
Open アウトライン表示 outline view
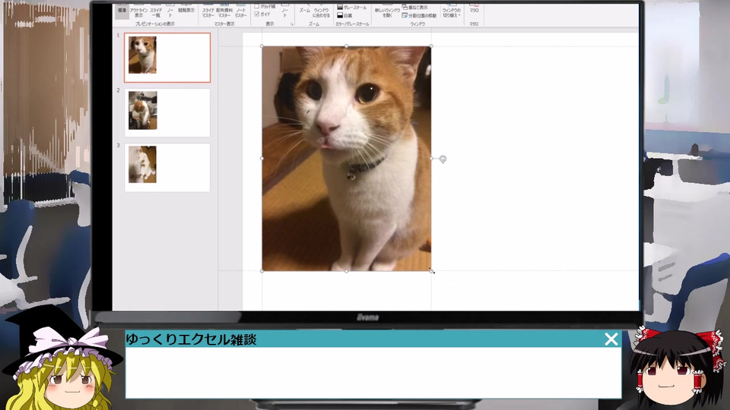tap(138, 11)
